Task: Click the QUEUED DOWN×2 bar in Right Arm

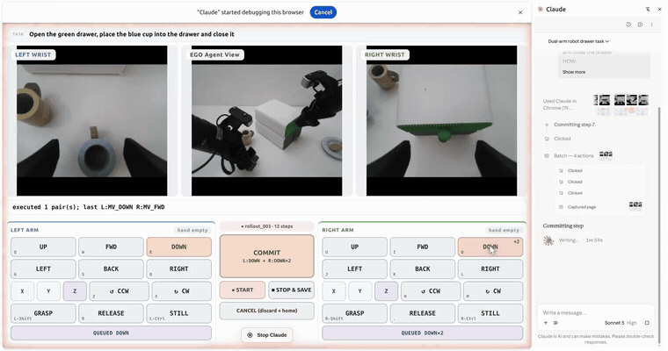Action: [422, 333]
